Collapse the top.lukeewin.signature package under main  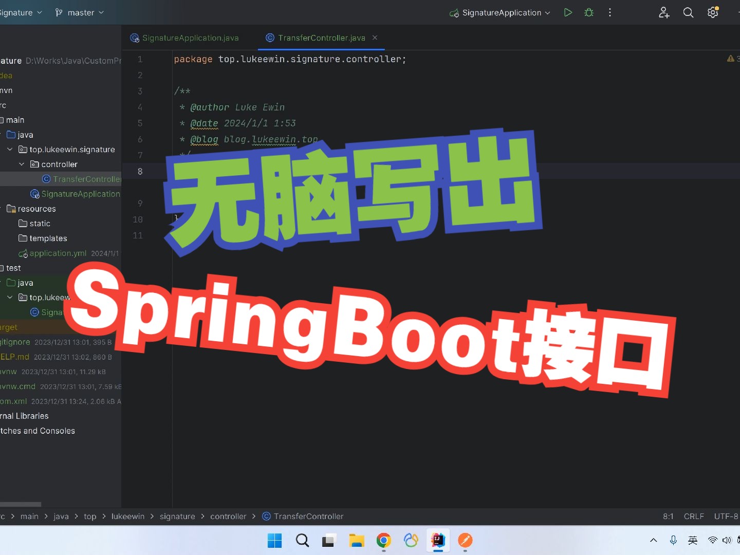10,149
